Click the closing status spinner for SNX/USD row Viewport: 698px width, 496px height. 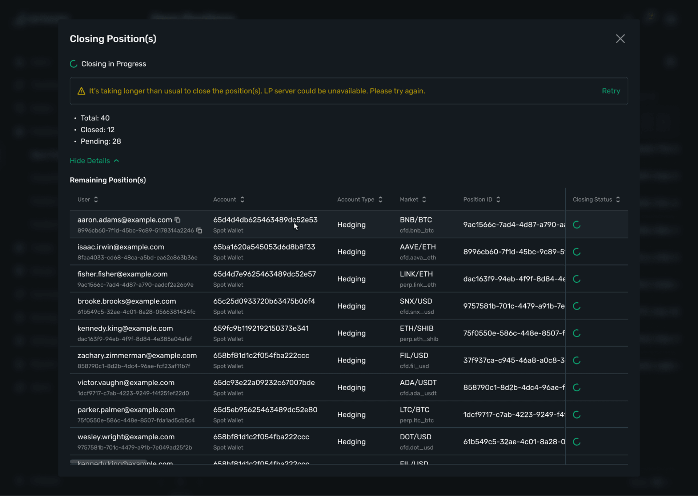[577, 306]
